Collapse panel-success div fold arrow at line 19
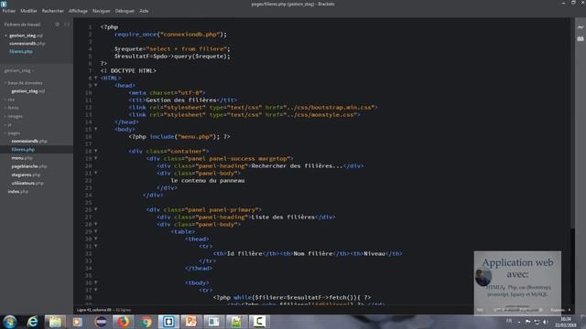 [95, 158]
